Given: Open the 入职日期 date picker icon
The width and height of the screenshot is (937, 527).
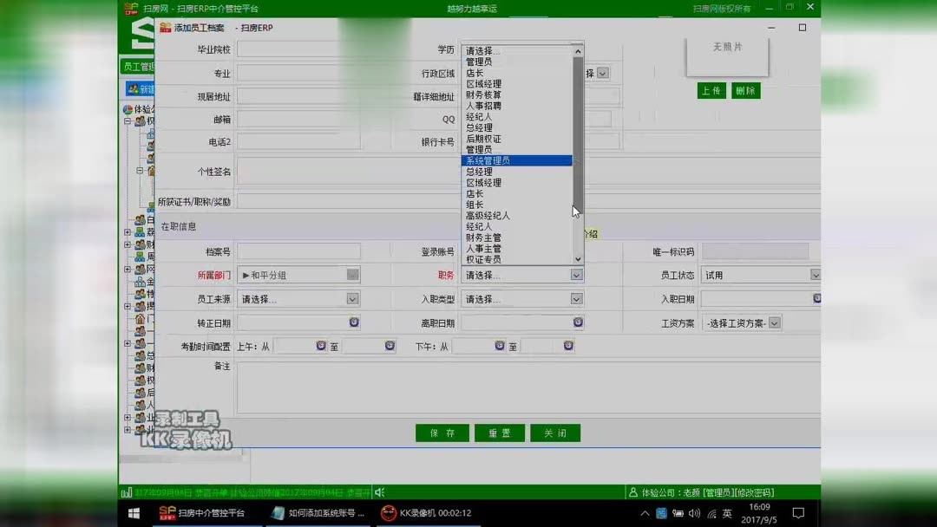Looking at the screenshot, I should 816,298.
